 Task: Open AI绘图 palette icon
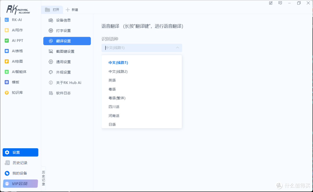tap(7, 61)
